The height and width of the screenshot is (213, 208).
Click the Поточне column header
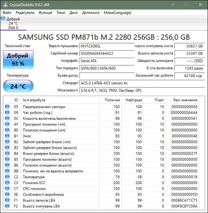[x=110, y=100]
